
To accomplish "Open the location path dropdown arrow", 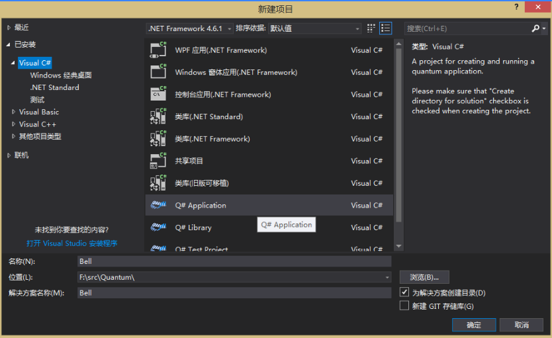I will pyautogui.click(x=387, y=277).
